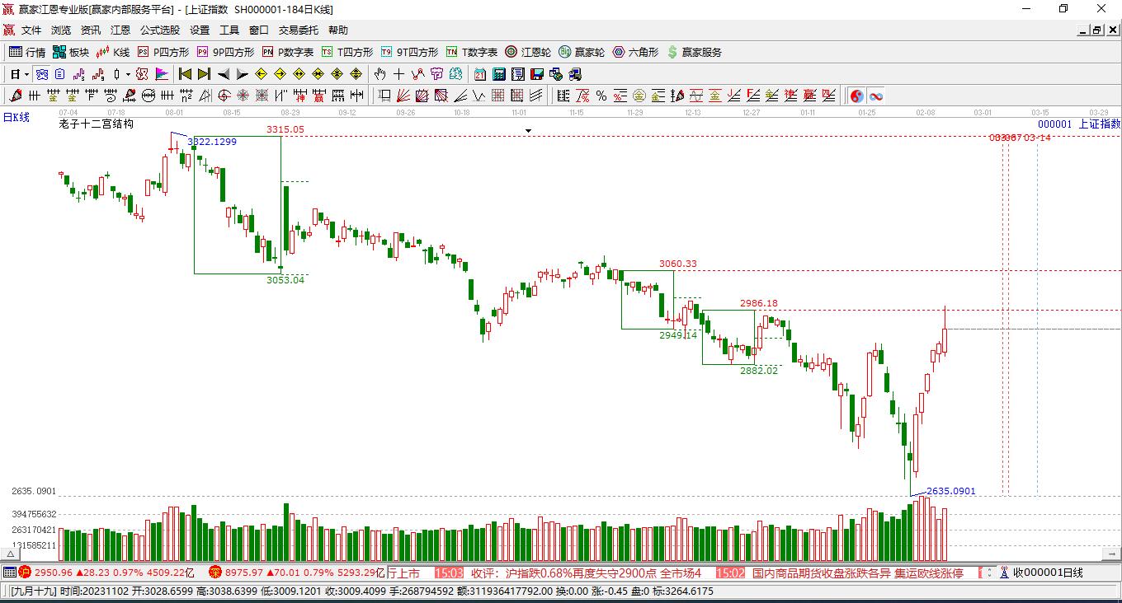Click the 深 Shenzhen index status icon

point(214,573)
